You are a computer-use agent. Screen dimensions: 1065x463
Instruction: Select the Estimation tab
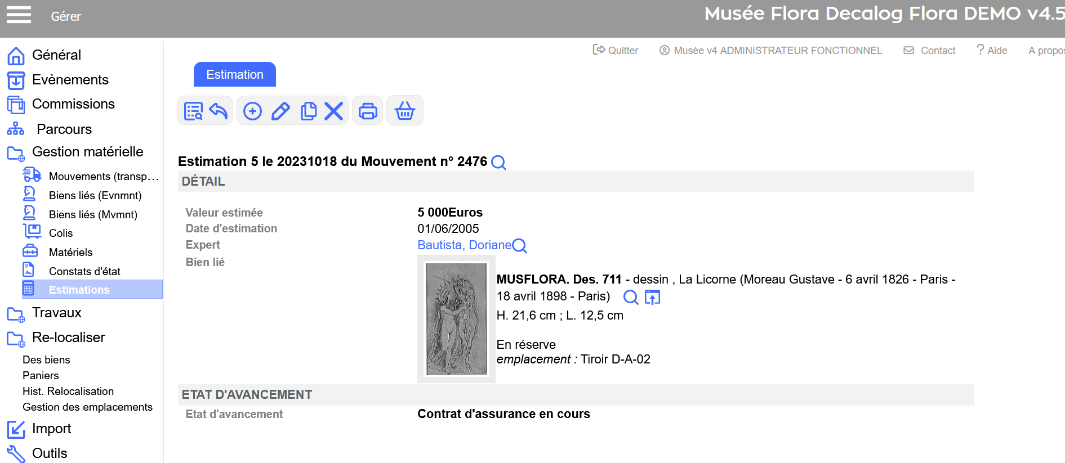(x=234, y=75)
